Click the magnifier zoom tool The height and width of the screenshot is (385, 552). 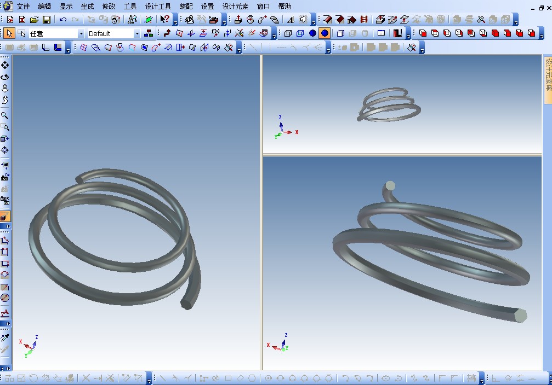coord(5,115)
